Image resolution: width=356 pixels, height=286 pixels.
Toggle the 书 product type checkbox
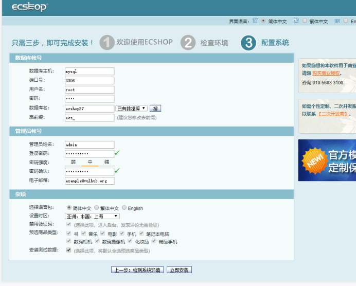click(68, 233)
